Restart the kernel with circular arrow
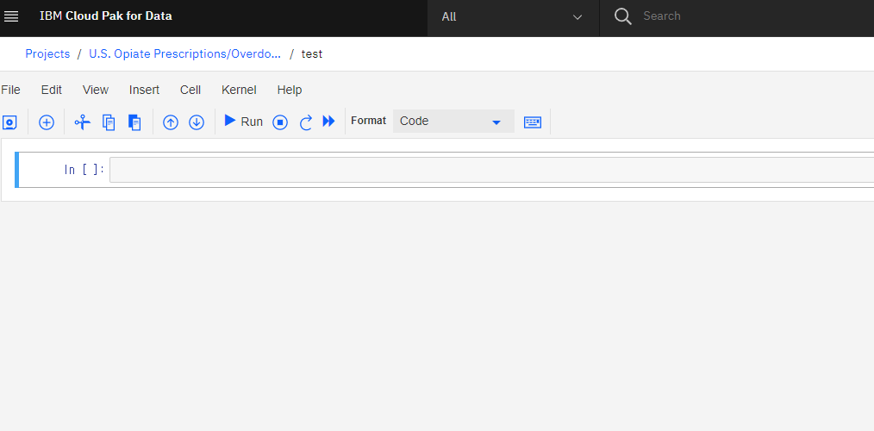 coord(306,122)
